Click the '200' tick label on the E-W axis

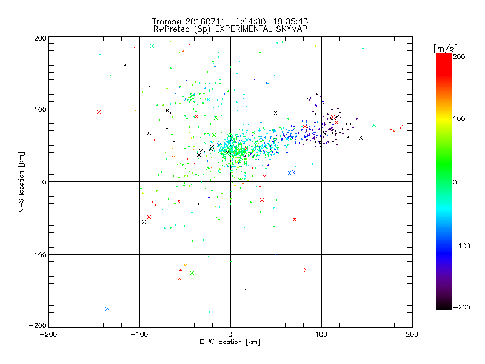(x=412, y=335)
